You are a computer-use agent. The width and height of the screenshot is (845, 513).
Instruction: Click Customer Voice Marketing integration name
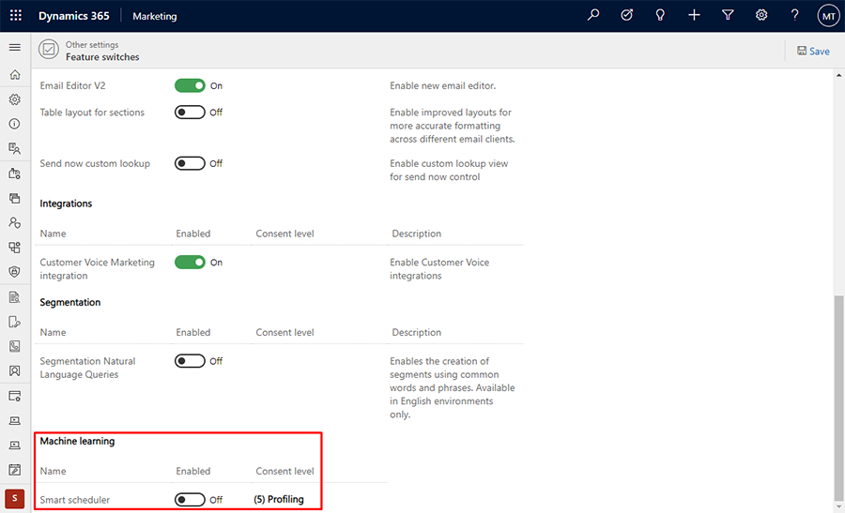pyautogui.click(x=97, y=268)
